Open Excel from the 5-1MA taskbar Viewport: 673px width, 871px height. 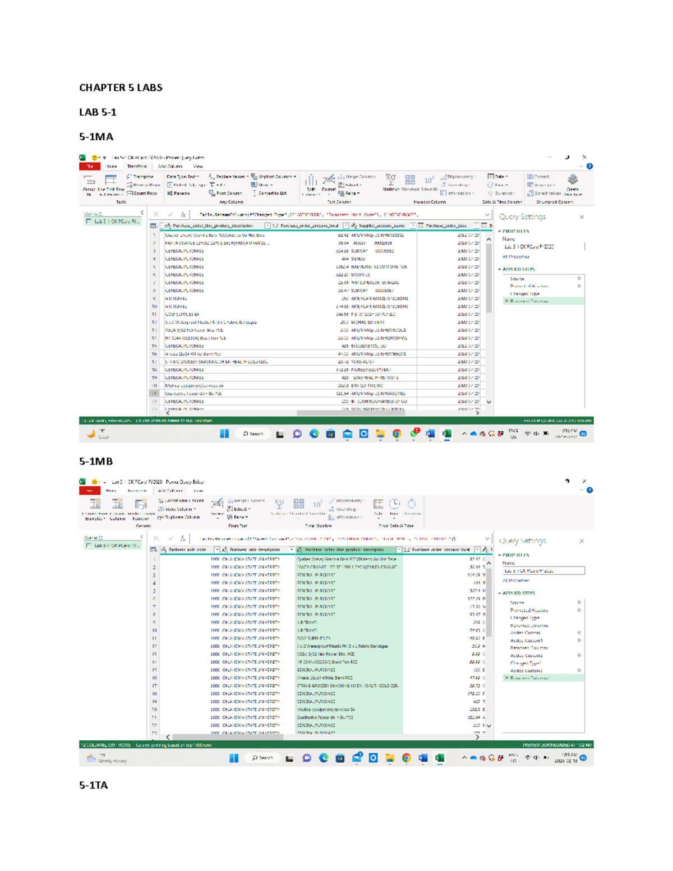click(447, 434)
